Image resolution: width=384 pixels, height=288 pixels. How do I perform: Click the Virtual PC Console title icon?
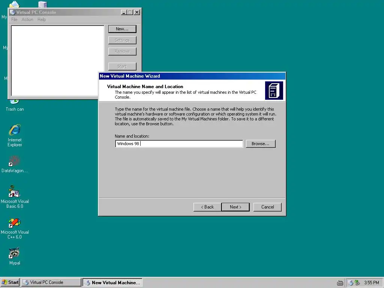[x=12, y=12]
